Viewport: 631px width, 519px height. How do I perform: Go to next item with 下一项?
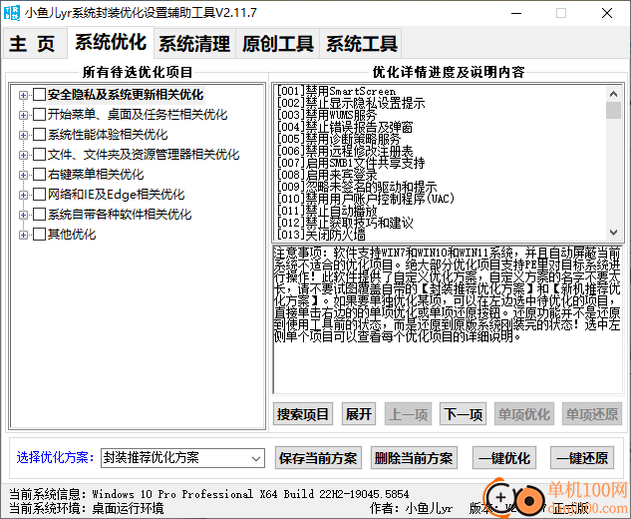click(x=463, y=414)
